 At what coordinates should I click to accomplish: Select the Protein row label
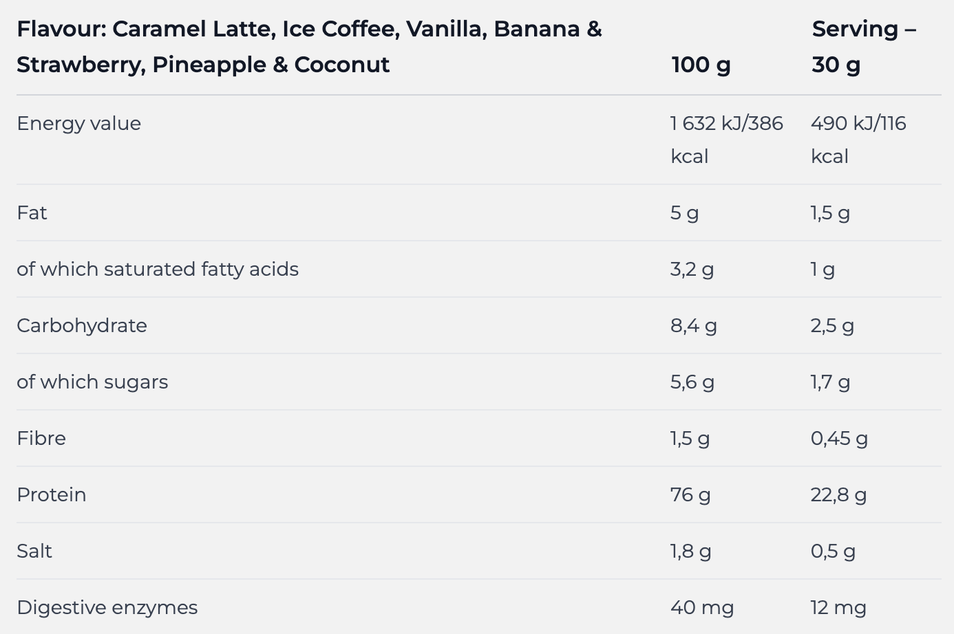coord(52,495)
